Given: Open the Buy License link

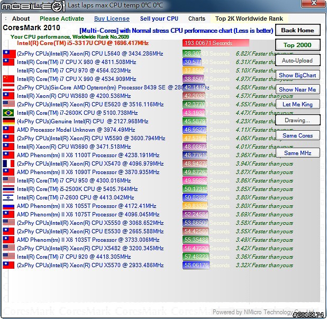Looking at the screenshot, I should (x=112, y=19).
